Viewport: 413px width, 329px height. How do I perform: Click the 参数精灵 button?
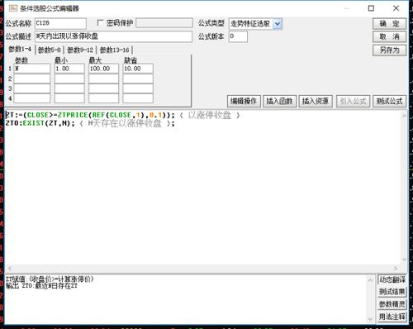(392, 304)
